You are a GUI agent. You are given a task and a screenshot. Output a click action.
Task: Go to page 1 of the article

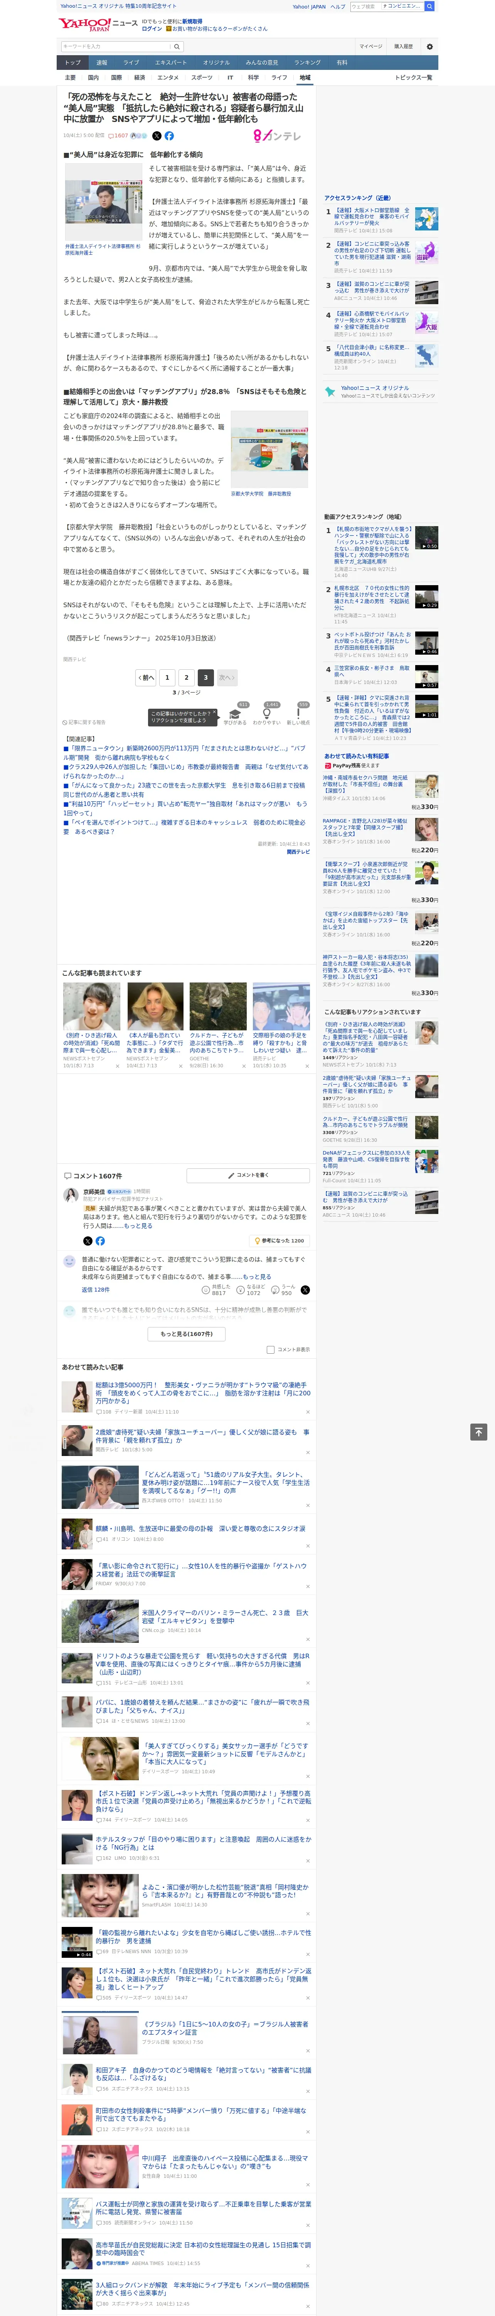[x=166, y=677]
